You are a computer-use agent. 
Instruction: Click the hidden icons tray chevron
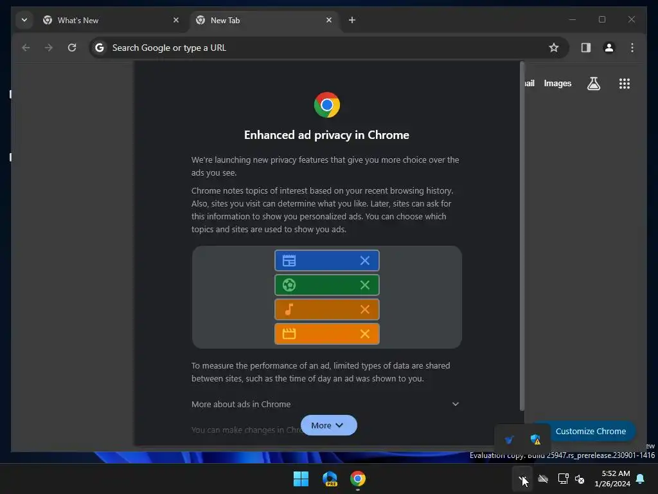(x=522, y=479)
